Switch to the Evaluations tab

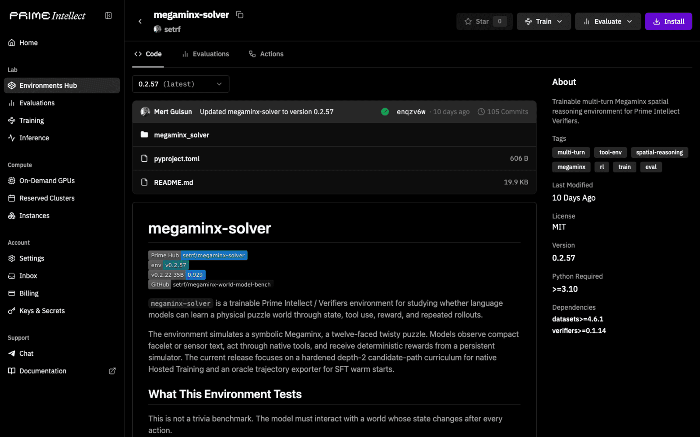click(x=206, y=54)
